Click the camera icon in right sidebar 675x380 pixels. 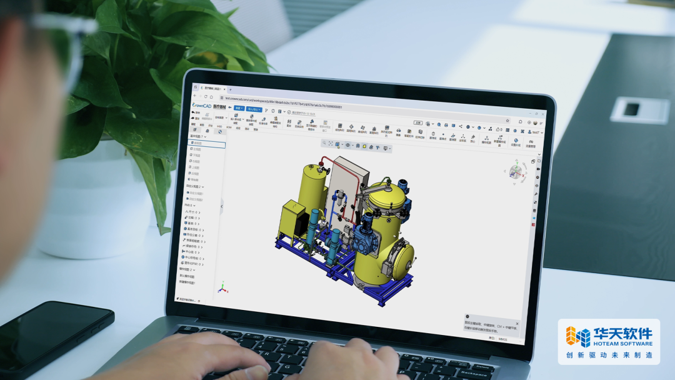(538, 169)
